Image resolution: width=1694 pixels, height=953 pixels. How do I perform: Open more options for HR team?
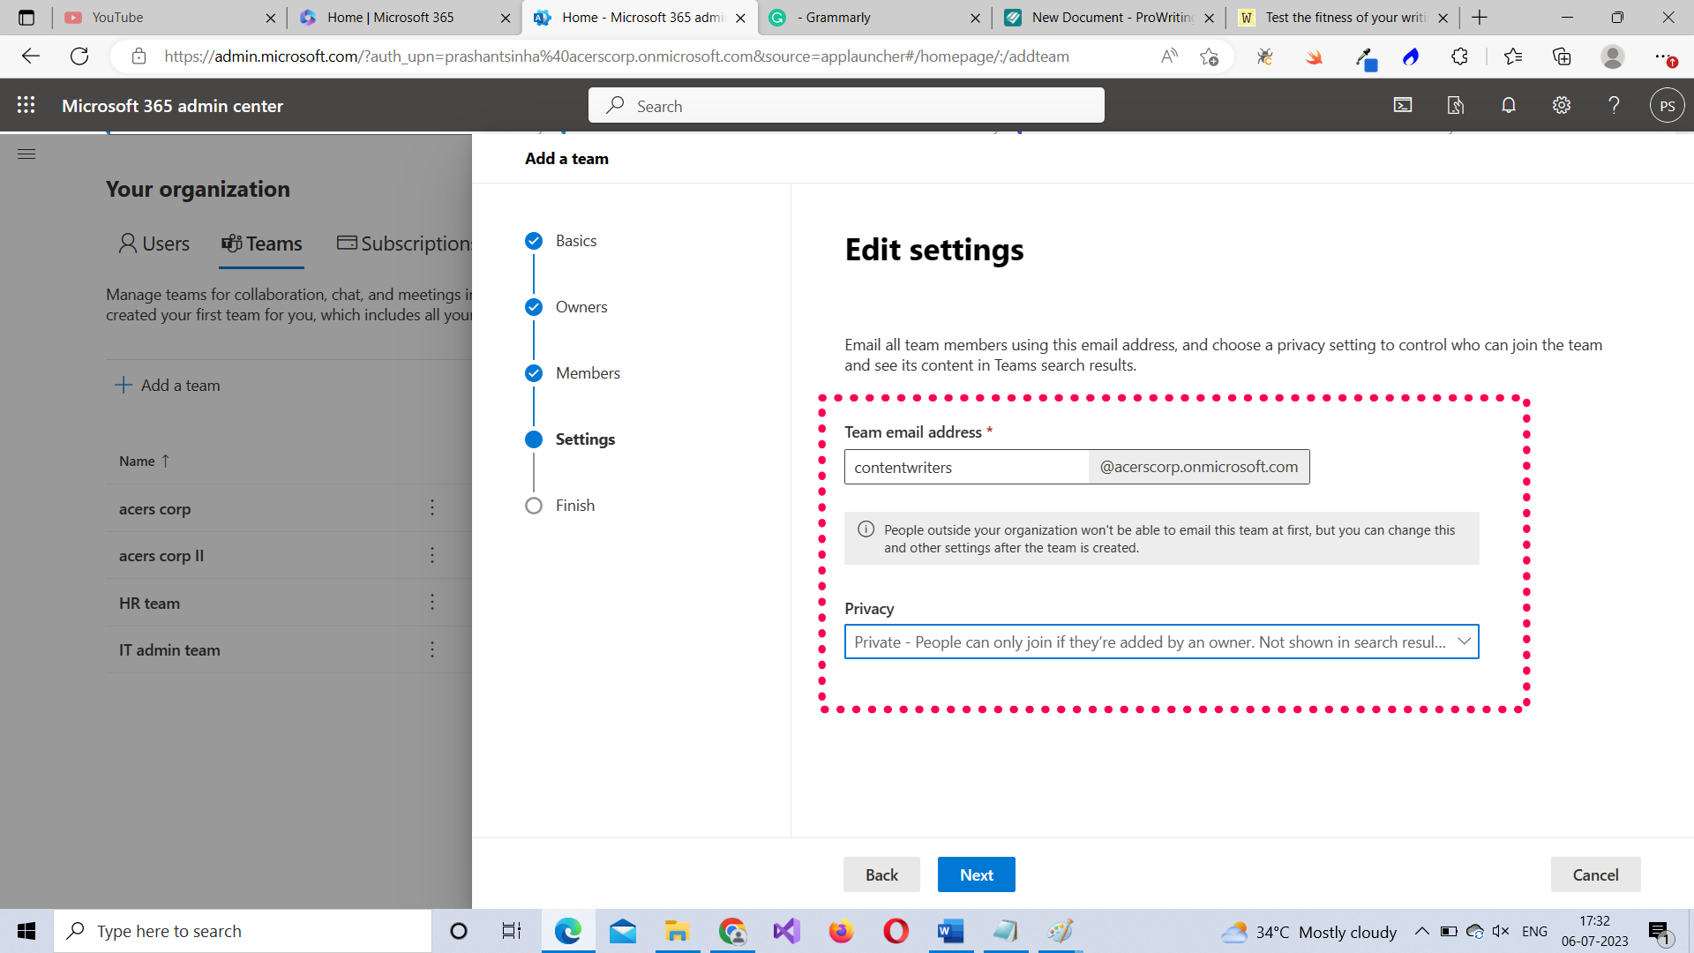[432, 603]
